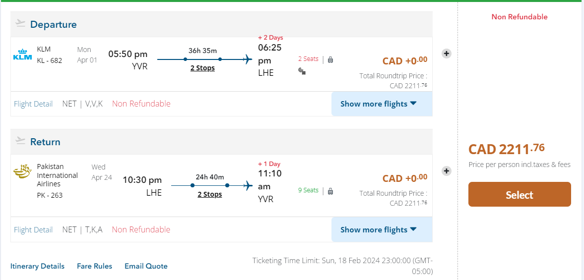Click the meal icon under 2 Seats
Viewport: 584px width, 280px height.
301,71
